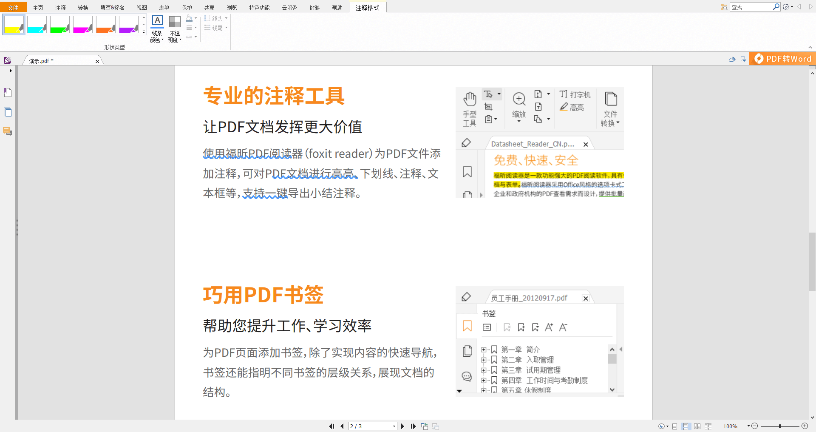Zoom out using the minus icon
The width and height of the screenshot is (816, 432).
coord(755,426)
